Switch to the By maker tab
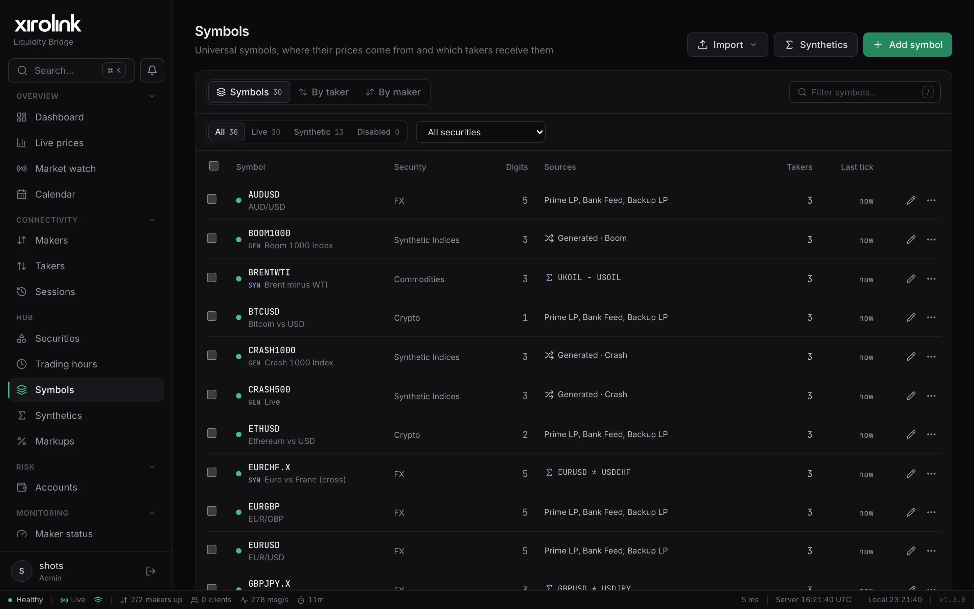Viewport: 974px width, 609px height. tap(393, 92)
